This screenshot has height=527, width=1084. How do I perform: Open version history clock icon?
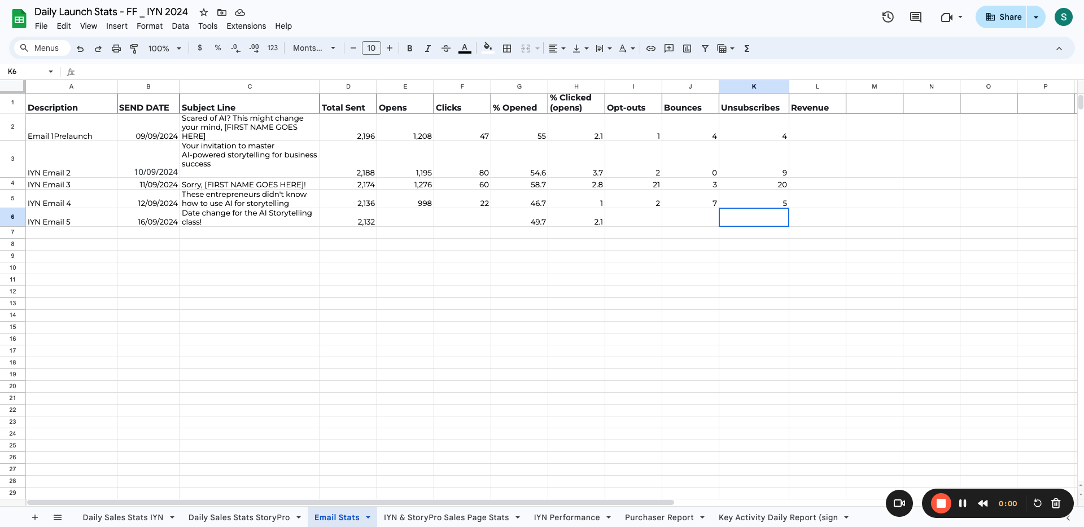click(x=888, y=17)
